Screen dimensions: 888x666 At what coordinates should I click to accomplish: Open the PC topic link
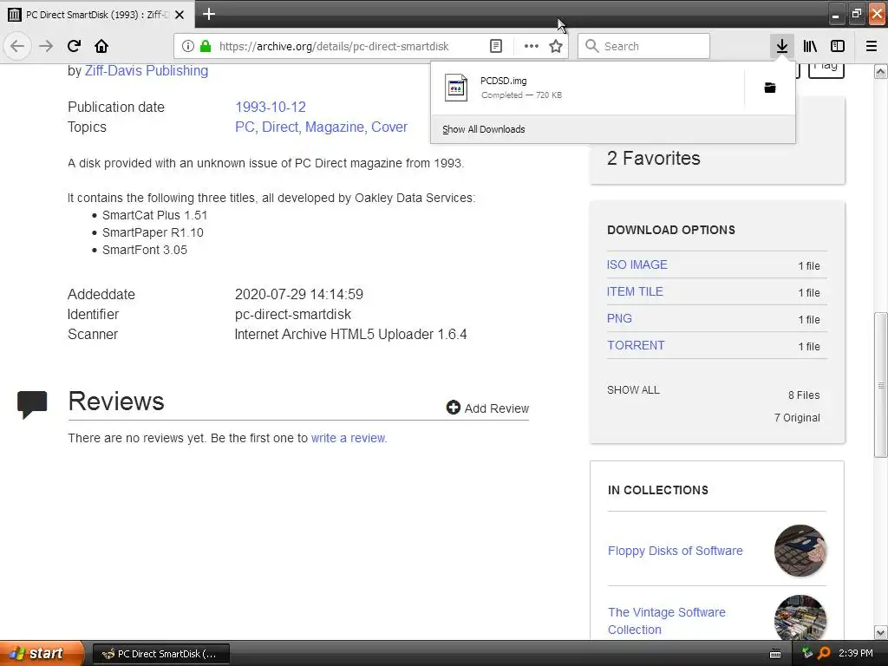point(245,127)
